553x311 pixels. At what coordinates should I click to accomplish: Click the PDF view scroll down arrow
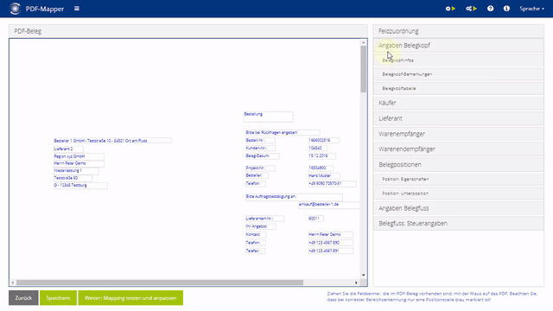[363, 275]
